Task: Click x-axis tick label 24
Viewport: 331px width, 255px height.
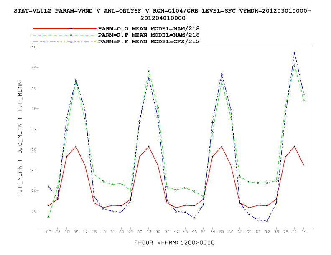Action: [121, 232]
